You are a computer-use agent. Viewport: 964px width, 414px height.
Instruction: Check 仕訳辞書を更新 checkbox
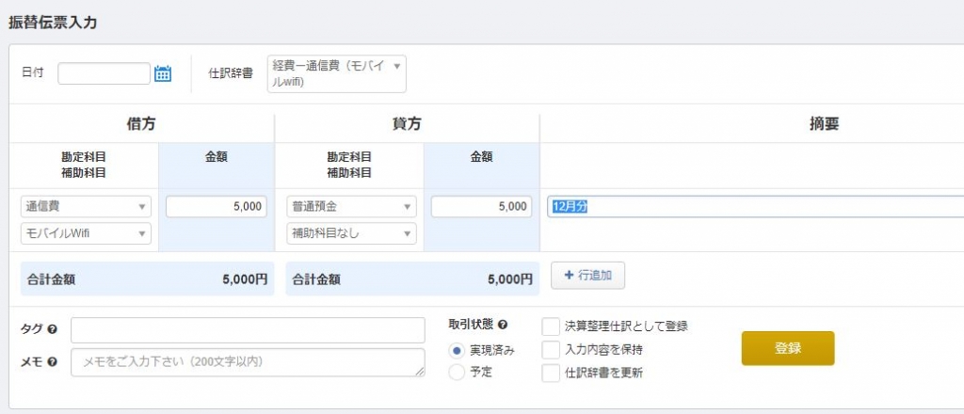tap(551, 373)
